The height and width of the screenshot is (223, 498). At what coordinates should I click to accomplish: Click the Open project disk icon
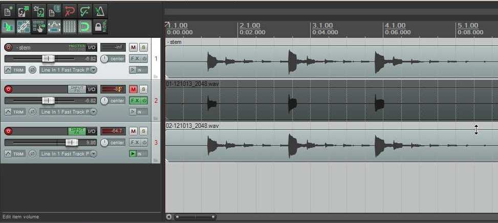click(23, 11)
